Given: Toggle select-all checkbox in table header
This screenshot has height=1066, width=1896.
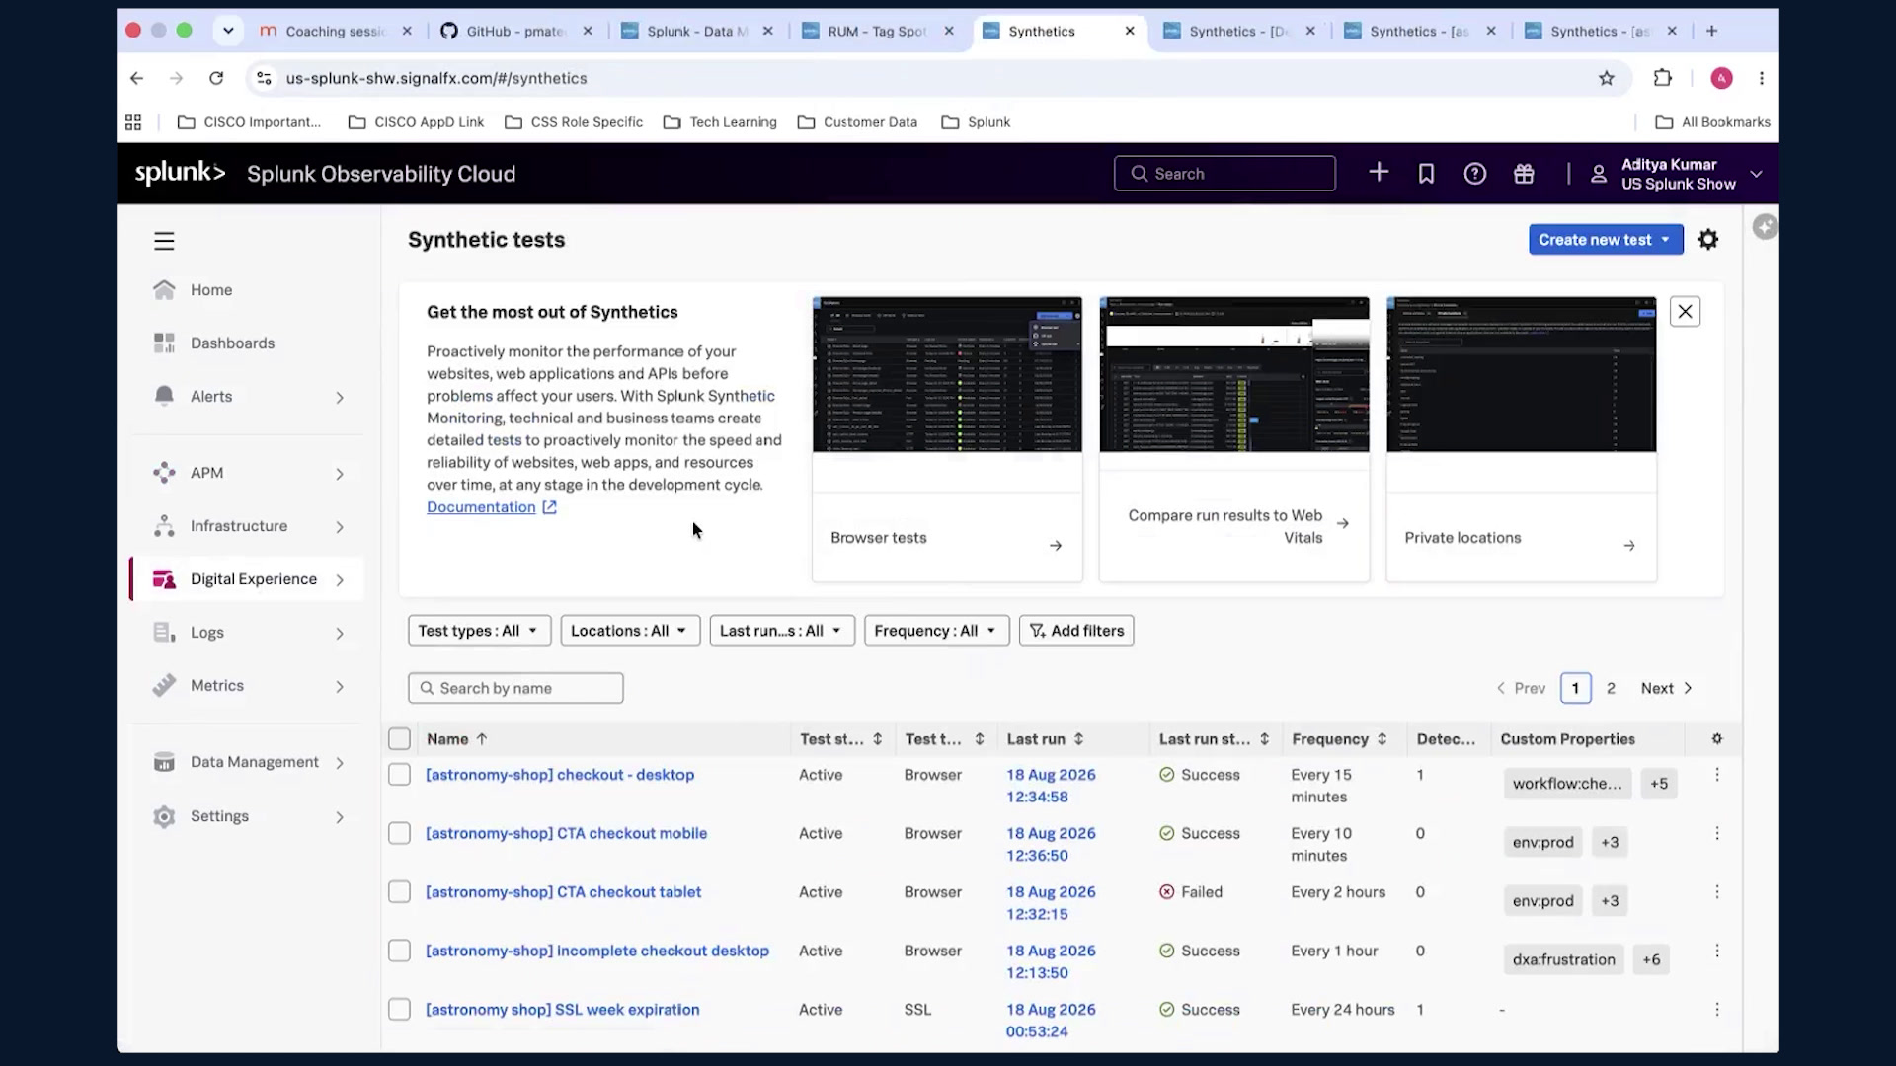Looking at the screenshot, I should pos(399,739).
